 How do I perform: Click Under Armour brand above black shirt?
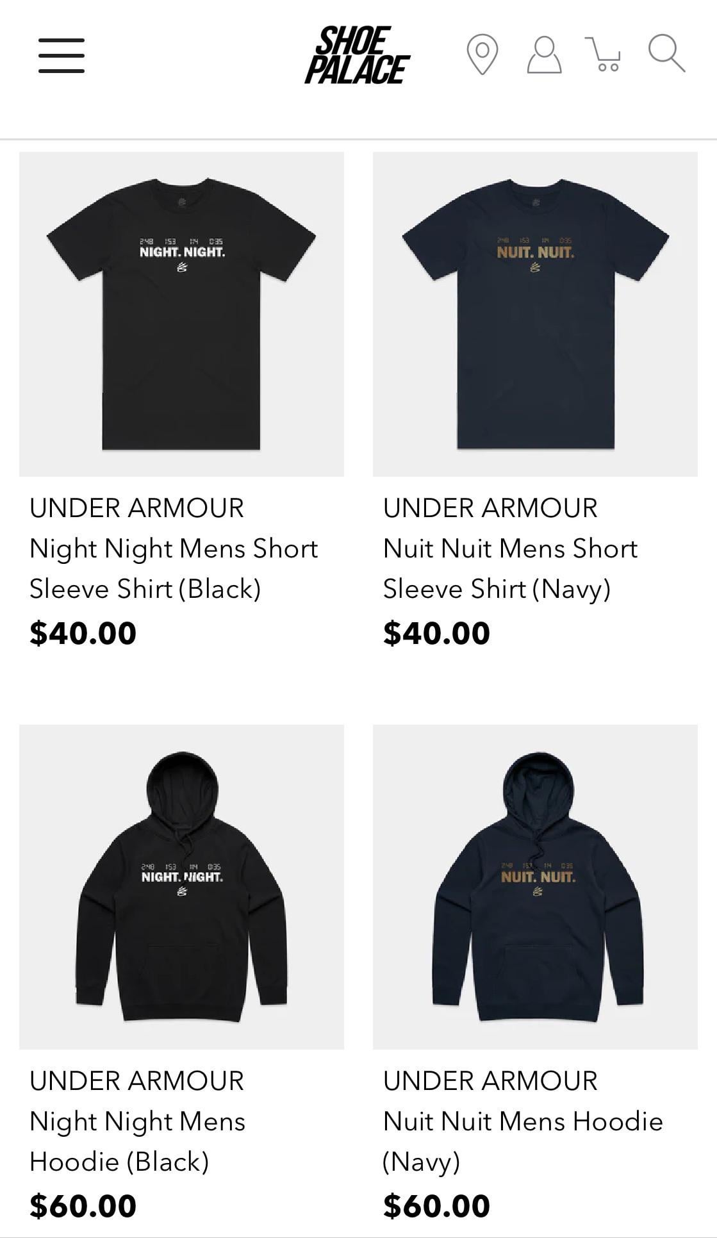136,508
